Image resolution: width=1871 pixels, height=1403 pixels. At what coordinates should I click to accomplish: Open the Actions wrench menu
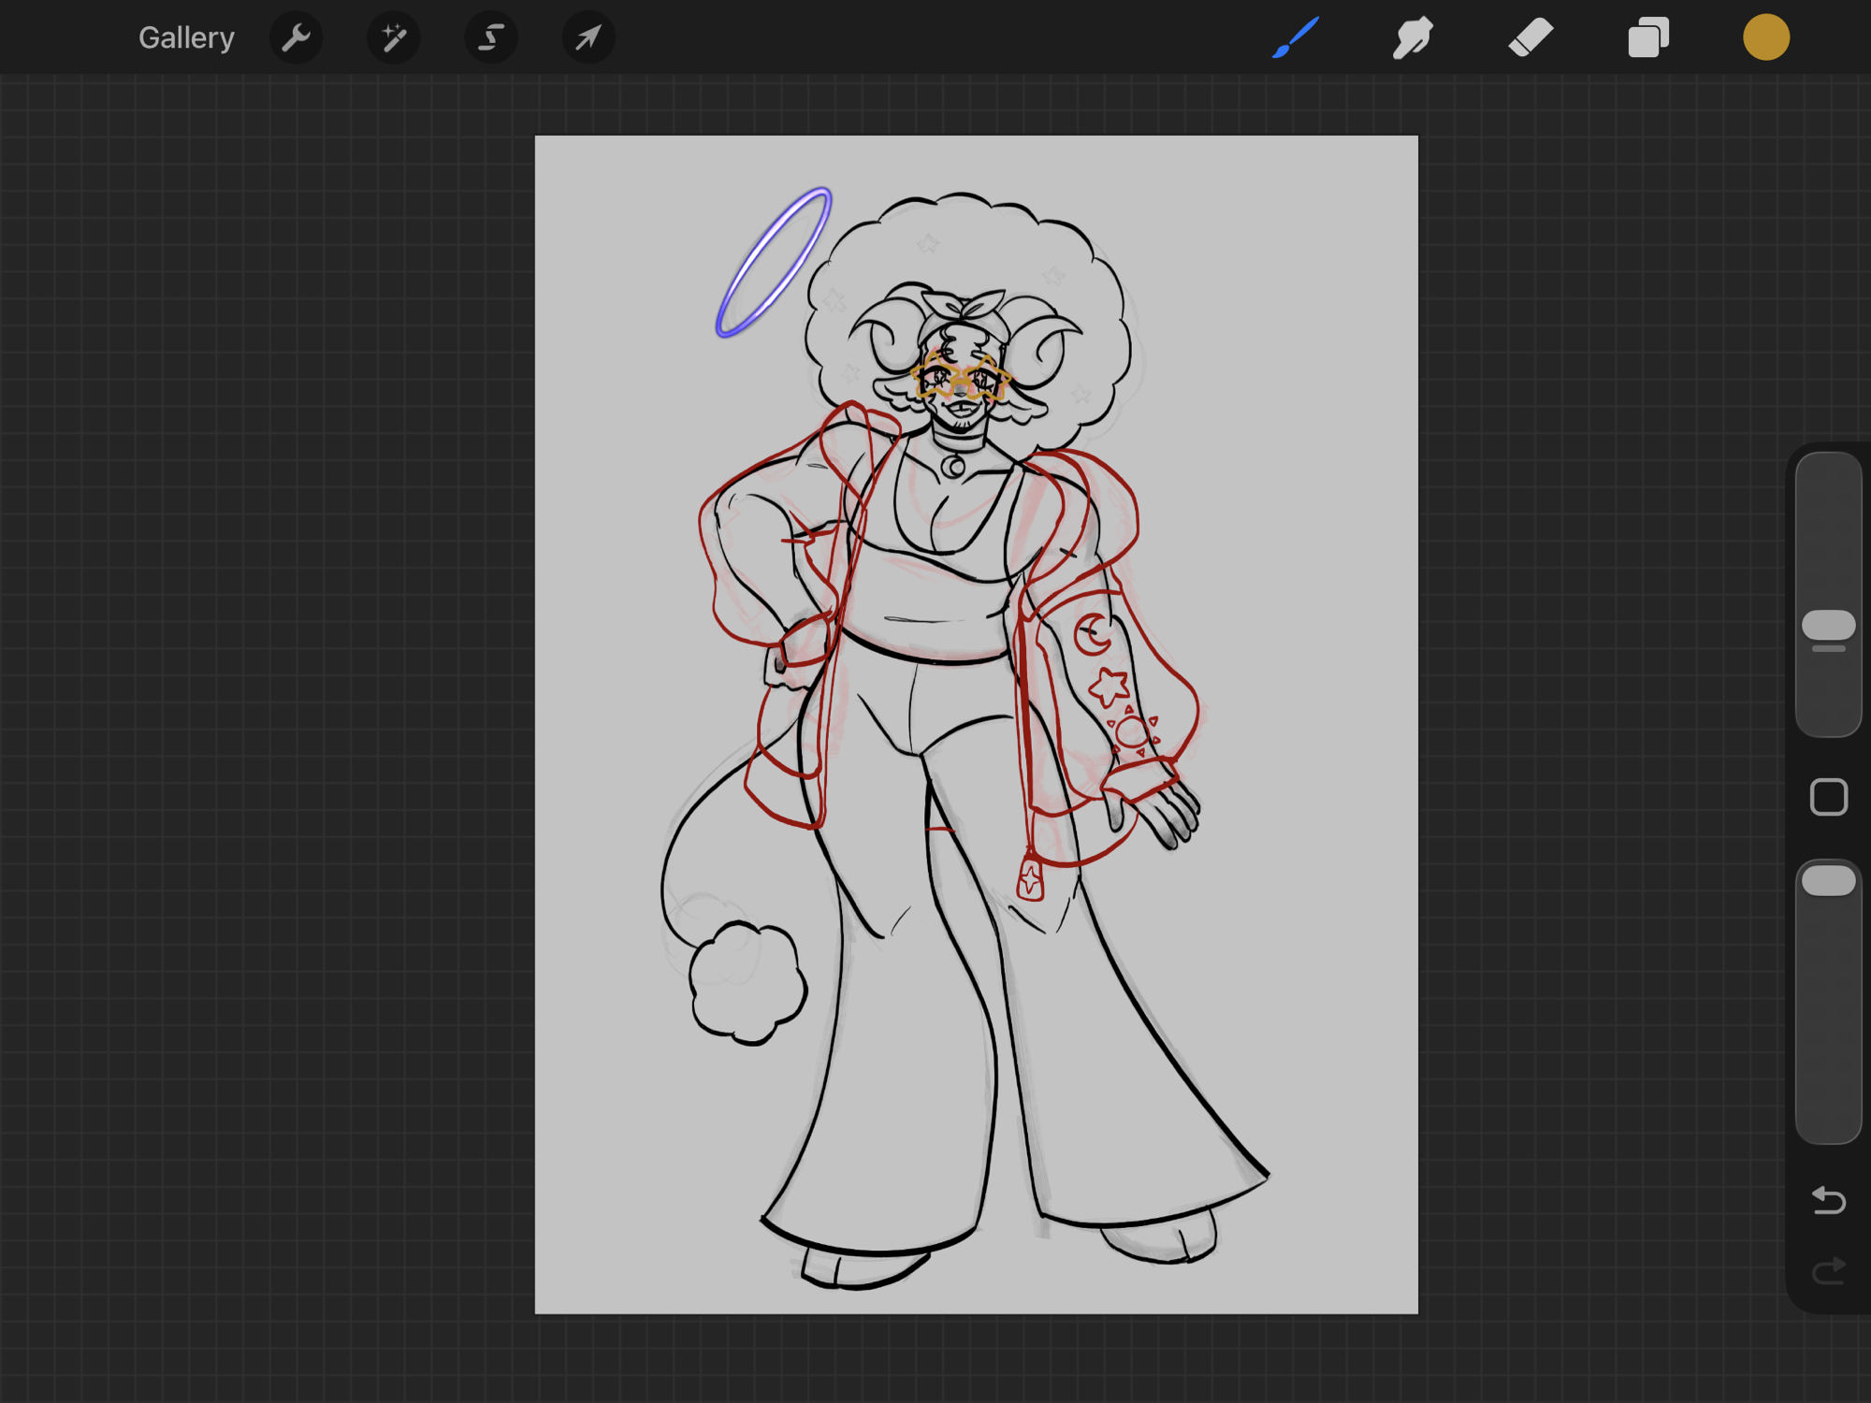(x=297, y=37)
